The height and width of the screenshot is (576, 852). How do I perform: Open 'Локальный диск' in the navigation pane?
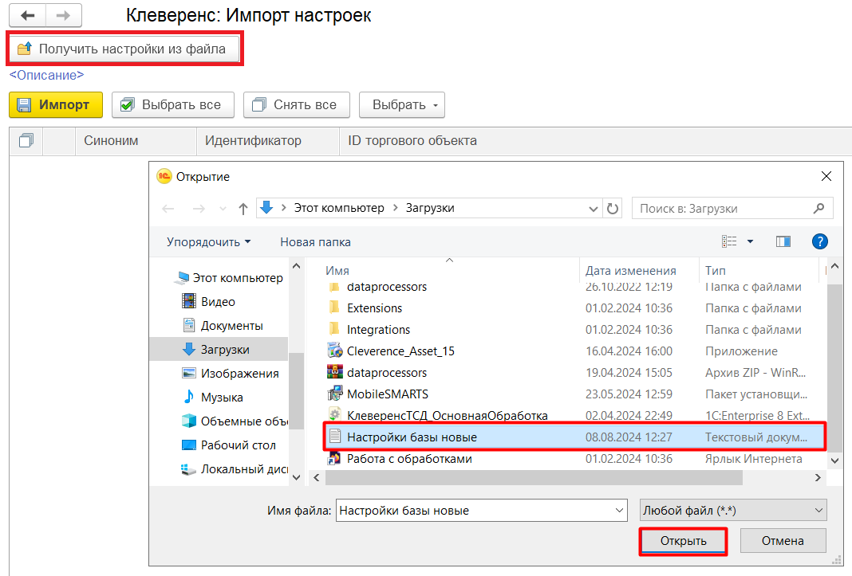(235, 469)
